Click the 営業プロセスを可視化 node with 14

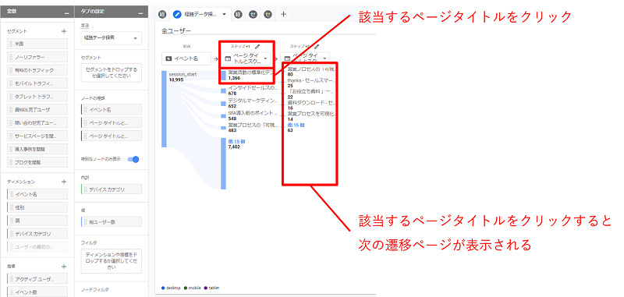pos(310,116)
